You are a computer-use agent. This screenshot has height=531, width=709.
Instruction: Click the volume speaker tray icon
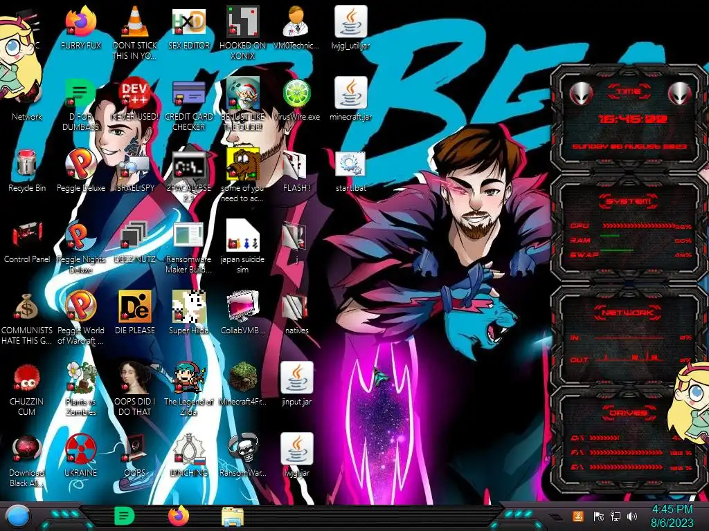pyautogui.click(x=632, y=516)
